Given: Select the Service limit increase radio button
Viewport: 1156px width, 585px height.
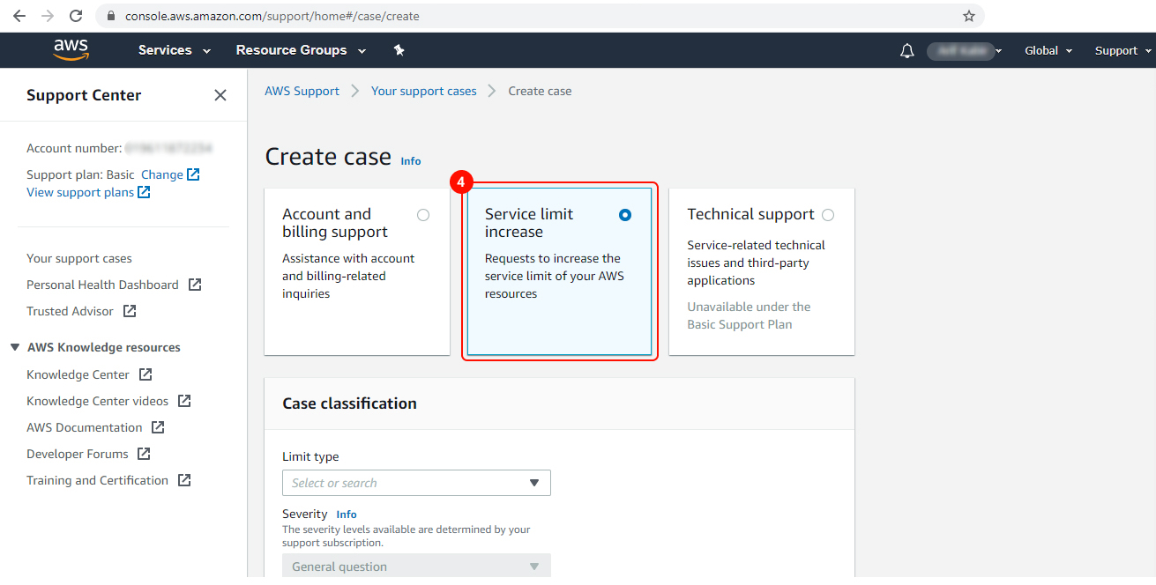Looking at the screenshot, I should click(x=624, y=214).
